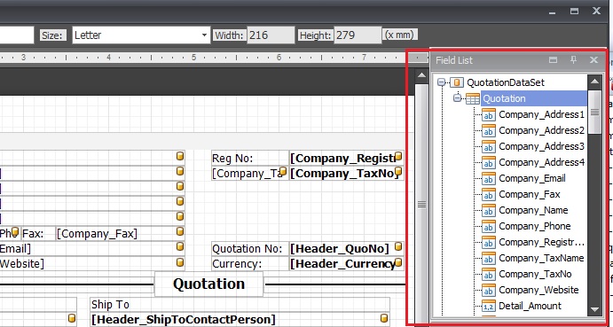Screen dimensions: 613x327
Task: Select the Quotation title label
Action: [x=209, y=284]
